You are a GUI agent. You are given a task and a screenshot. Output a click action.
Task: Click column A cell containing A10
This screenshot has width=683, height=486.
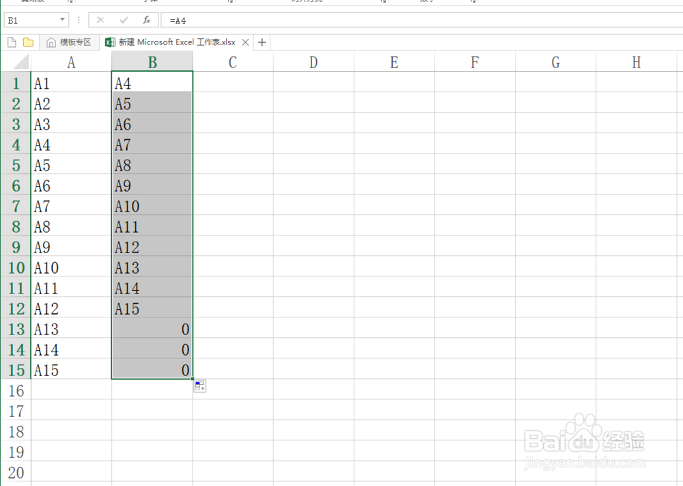71,266
